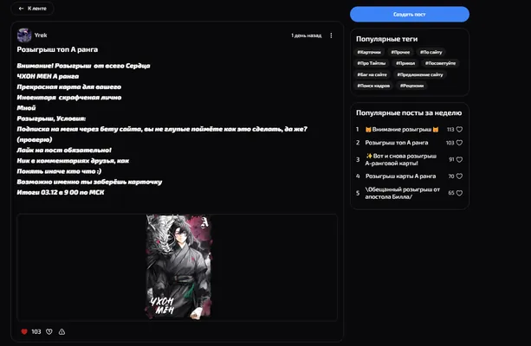The height and width of the screenshot is (346, 531).
Task: Toggle heart on popular post with 103 likes
Action: click(459, 143)
